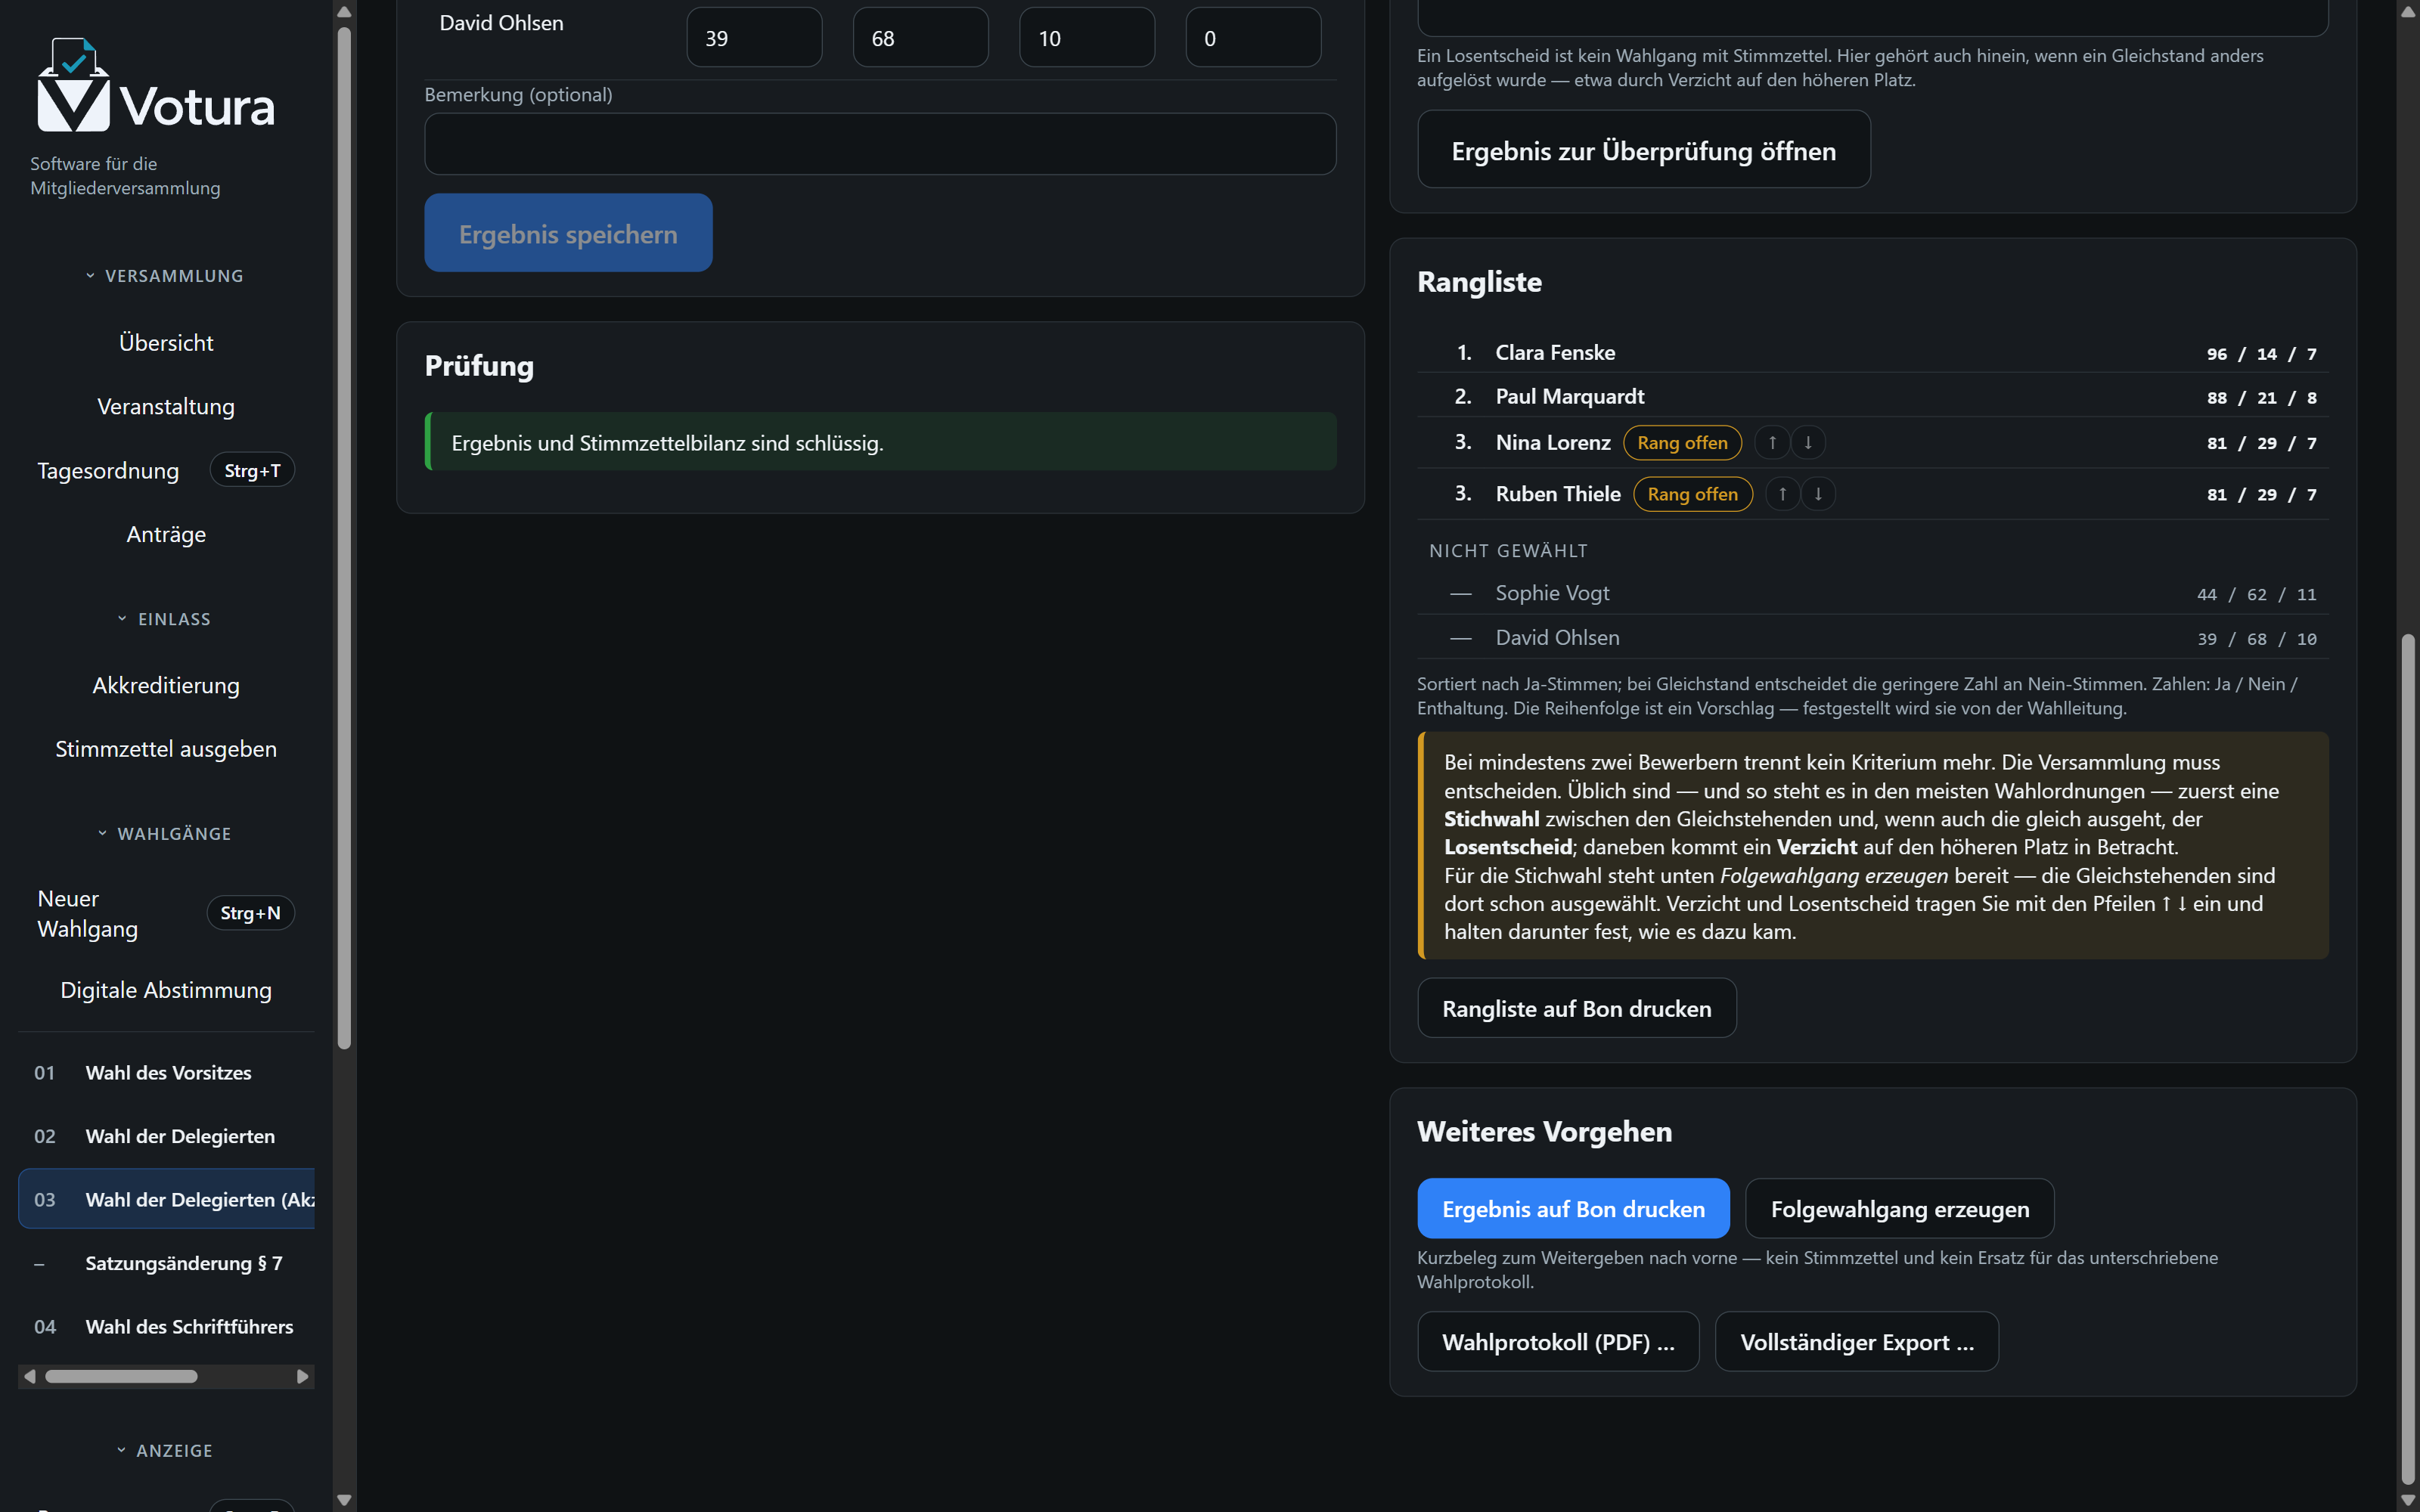
Task: Click Folgewahlgang erzeugen button
Action: click(1899, 1208)
